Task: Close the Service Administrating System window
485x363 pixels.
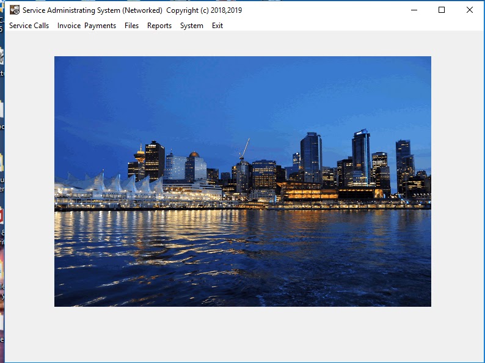Action: click(x=470, y=10)
